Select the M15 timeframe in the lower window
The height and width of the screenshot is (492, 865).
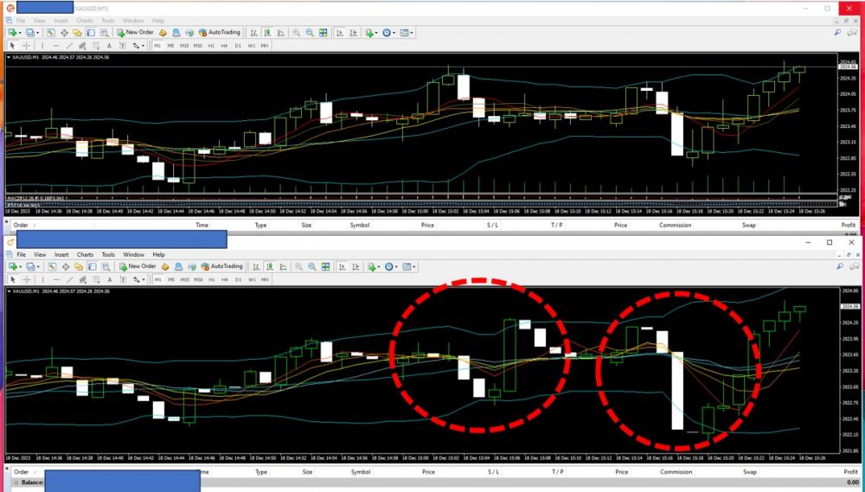(x=185, y=279)
